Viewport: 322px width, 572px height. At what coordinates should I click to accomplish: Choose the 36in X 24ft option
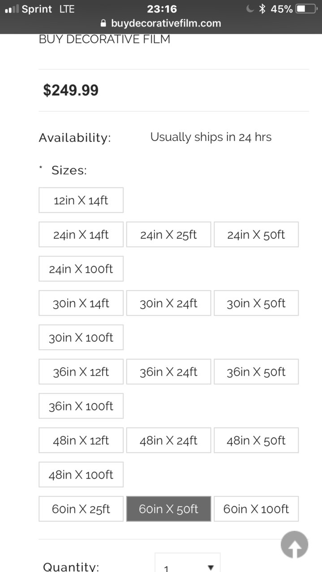(168, 372)
